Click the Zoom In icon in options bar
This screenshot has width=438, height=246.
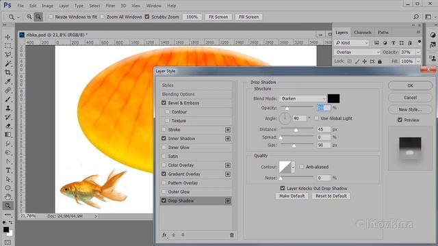point(29,16)
